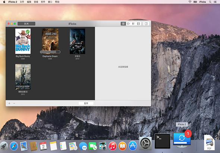Click the Elephants Dream progress bar
The width and height of the screenshot is (220, 153).
pos(50,52)
